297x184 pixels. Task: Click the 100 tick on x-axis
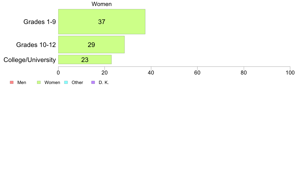coord(290,73)
